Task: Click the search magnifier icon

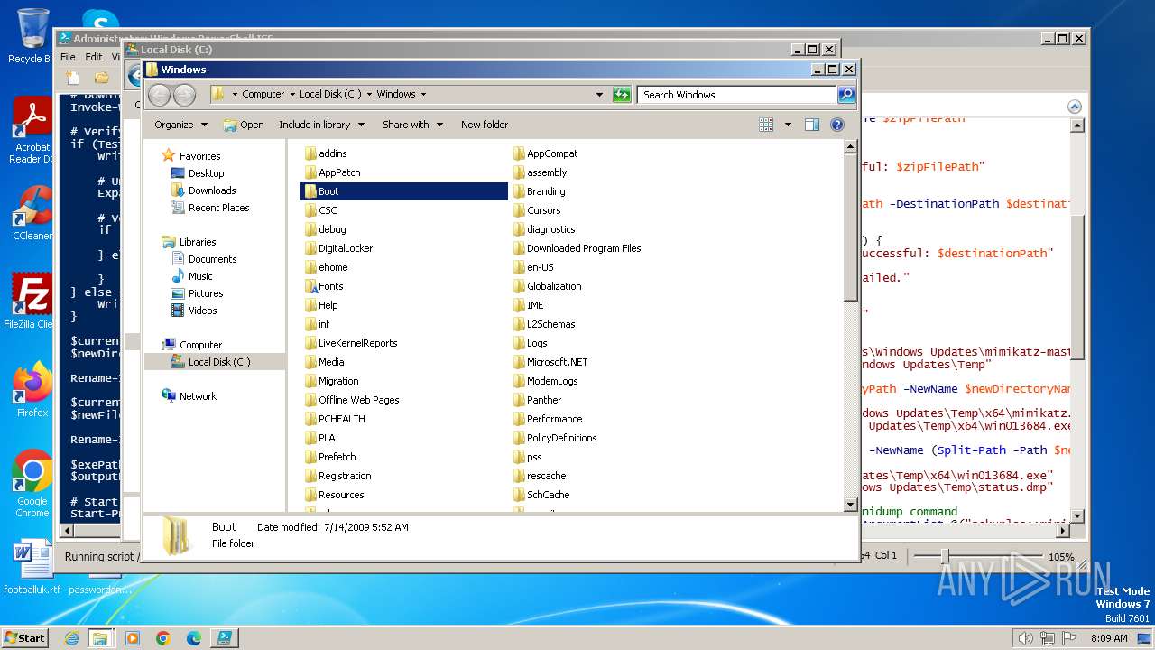Action: [x=846, y=94]
